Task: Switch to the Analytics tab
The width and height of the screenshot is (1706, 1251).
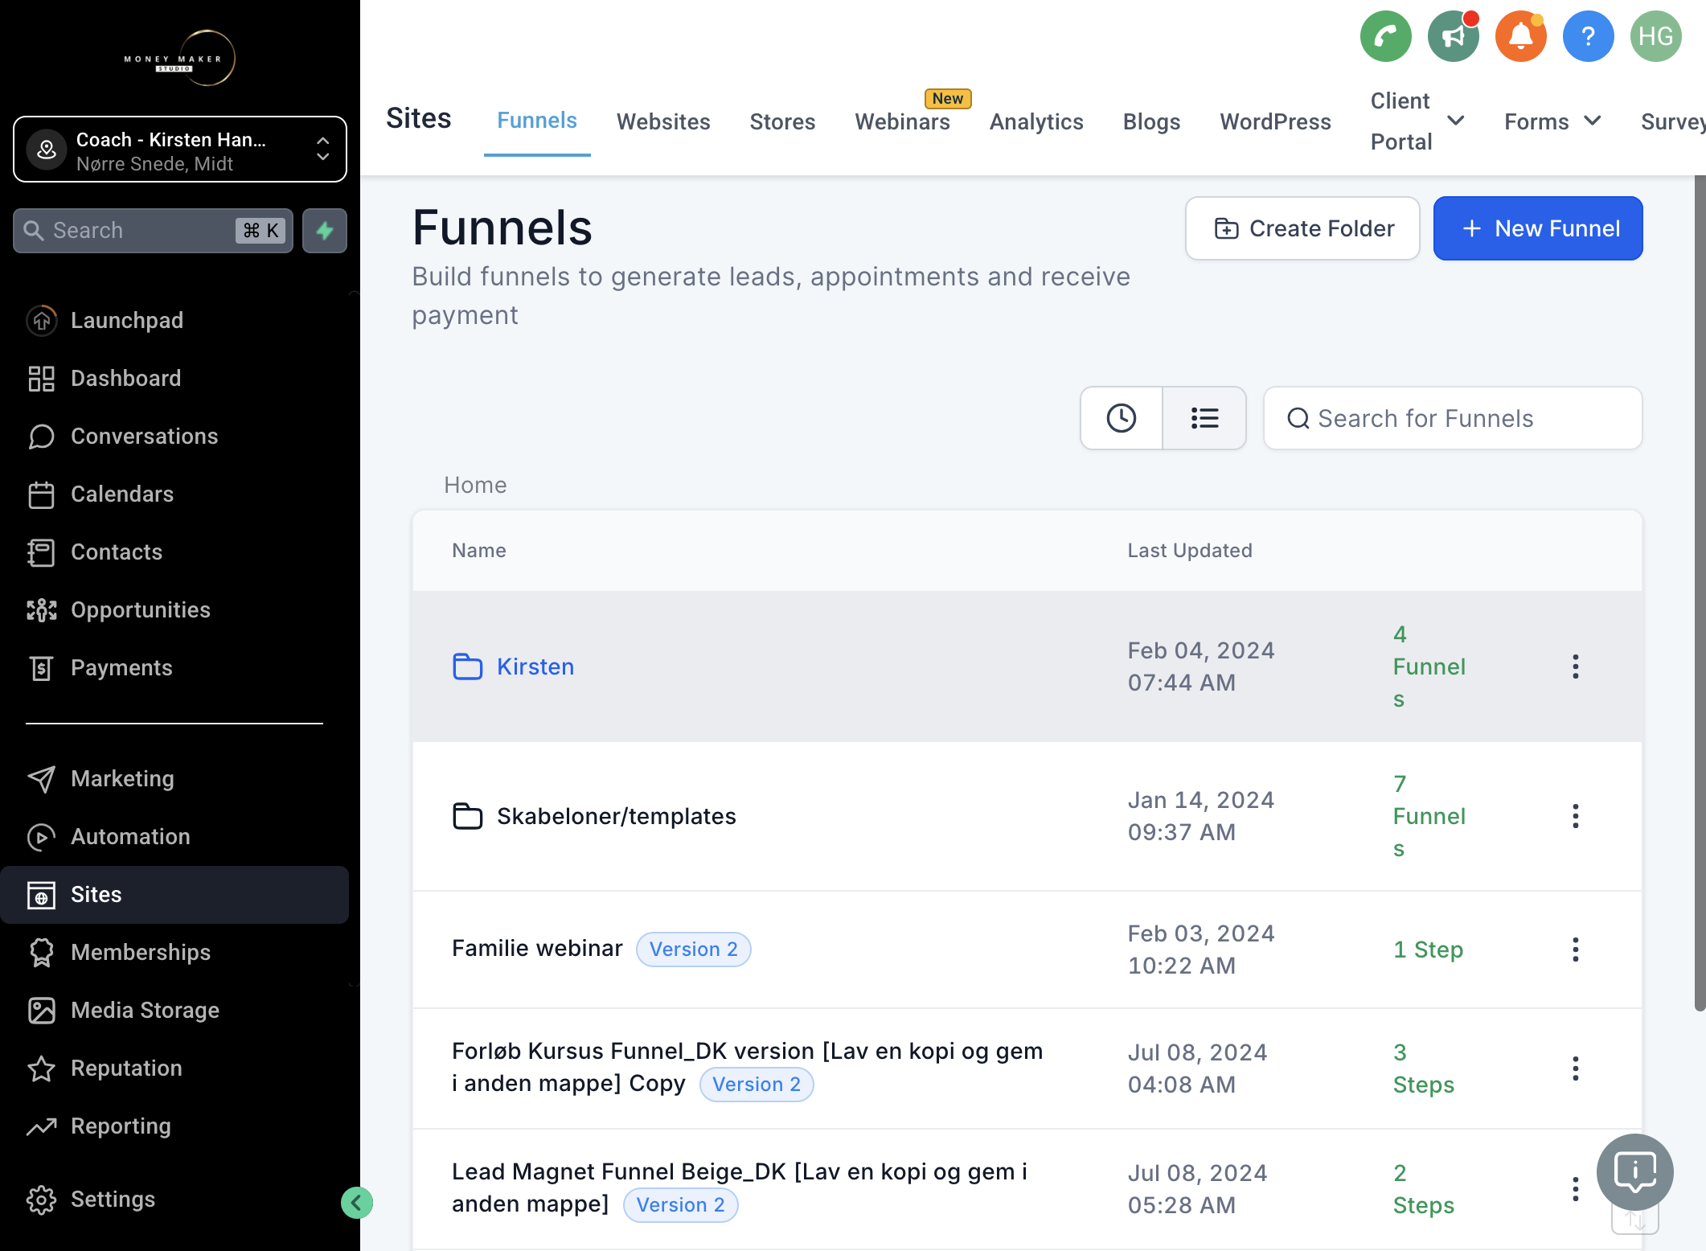Action: [1036, 121]
